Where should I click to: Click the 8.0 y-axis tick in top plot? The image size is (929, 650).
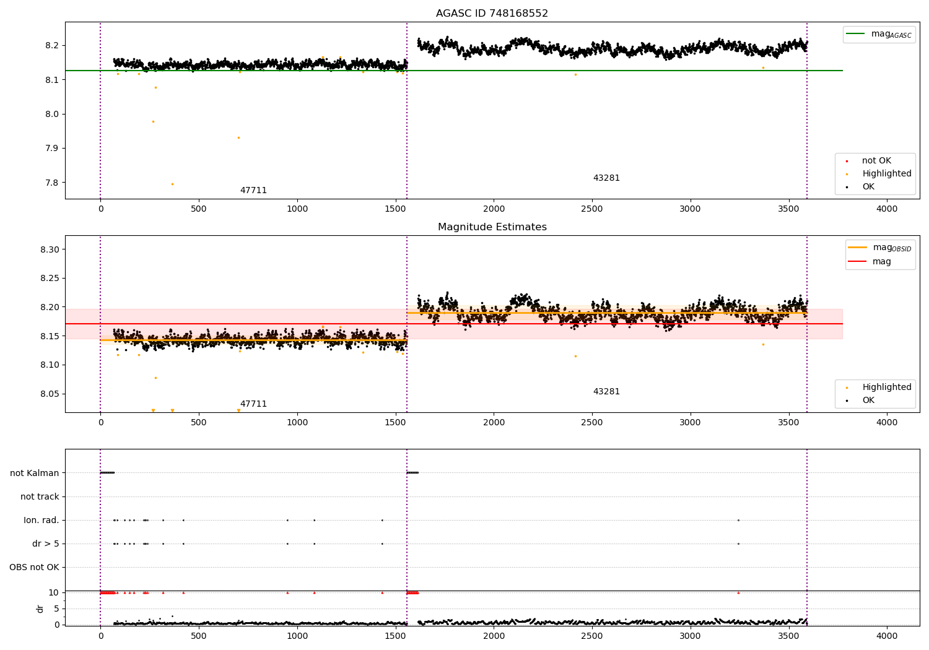[52, 115]
